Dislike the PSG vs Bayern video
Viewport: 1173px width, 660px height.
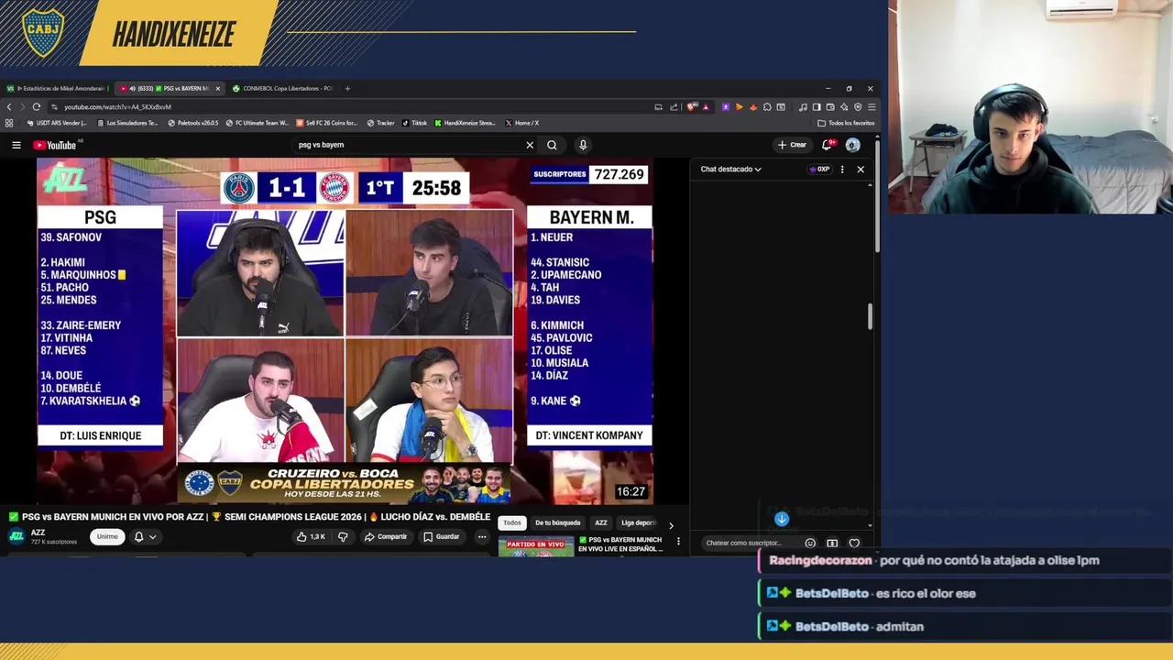(343, 536)
